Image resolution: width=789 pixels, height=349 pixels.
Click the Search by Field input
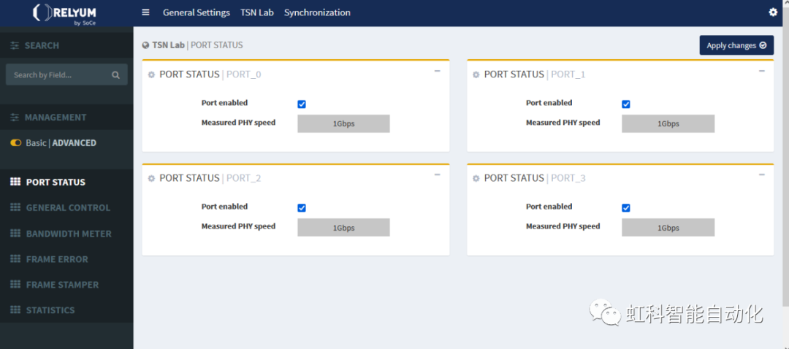click(58, 75)
